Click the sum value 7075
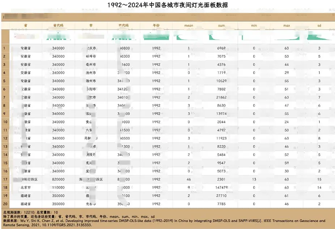 (221, 56)
